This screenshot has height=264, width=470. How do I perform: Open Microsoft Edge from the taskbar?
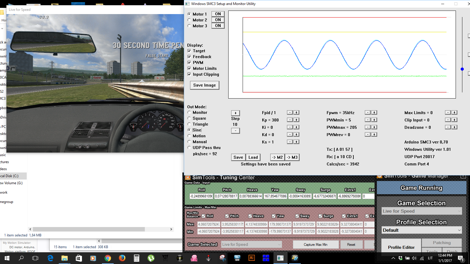tap(50, 258)
